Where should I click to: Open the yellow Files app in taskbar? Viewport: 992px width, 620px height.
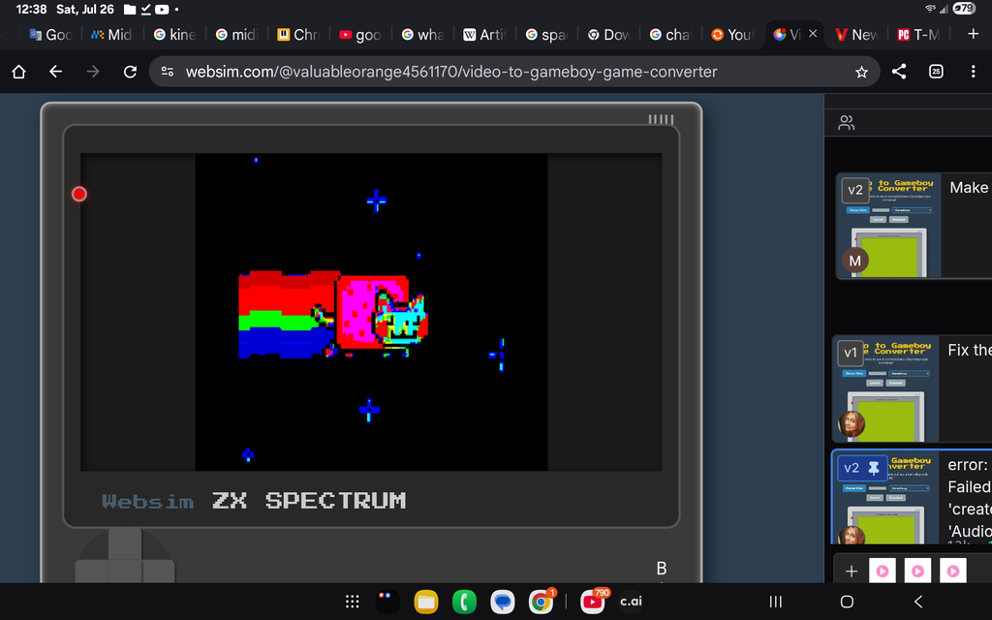coord(426,602)
